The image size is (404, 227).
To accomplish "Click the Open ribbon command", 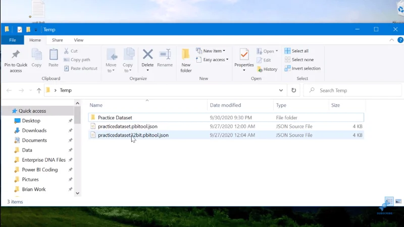I will point(266,51).
